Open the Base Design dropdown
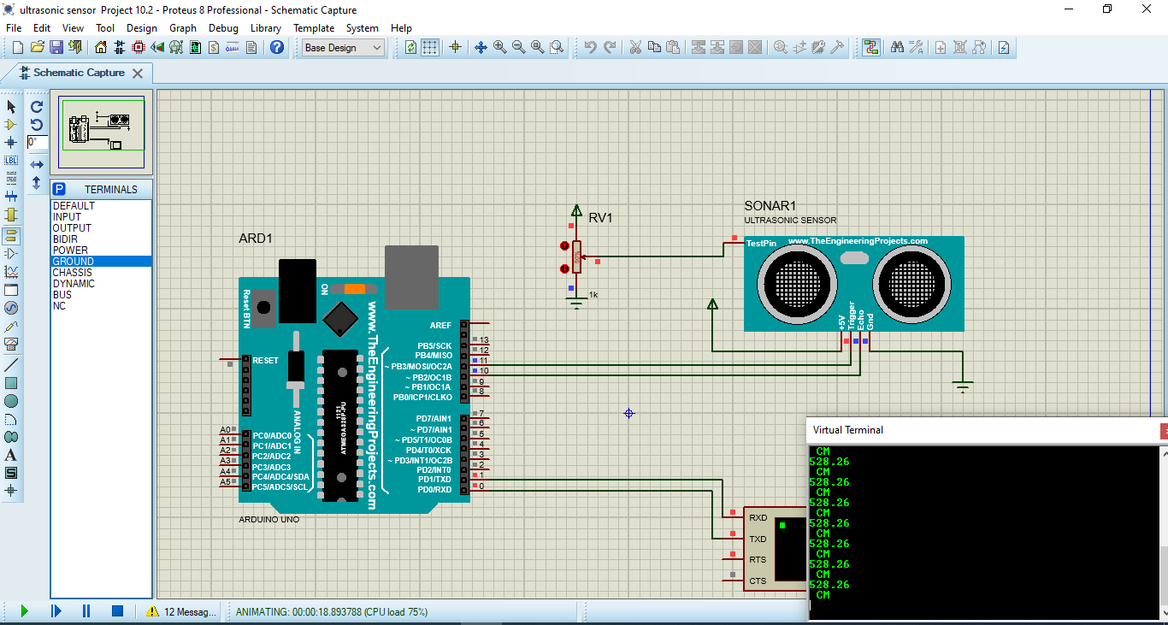 coord(342,47)
